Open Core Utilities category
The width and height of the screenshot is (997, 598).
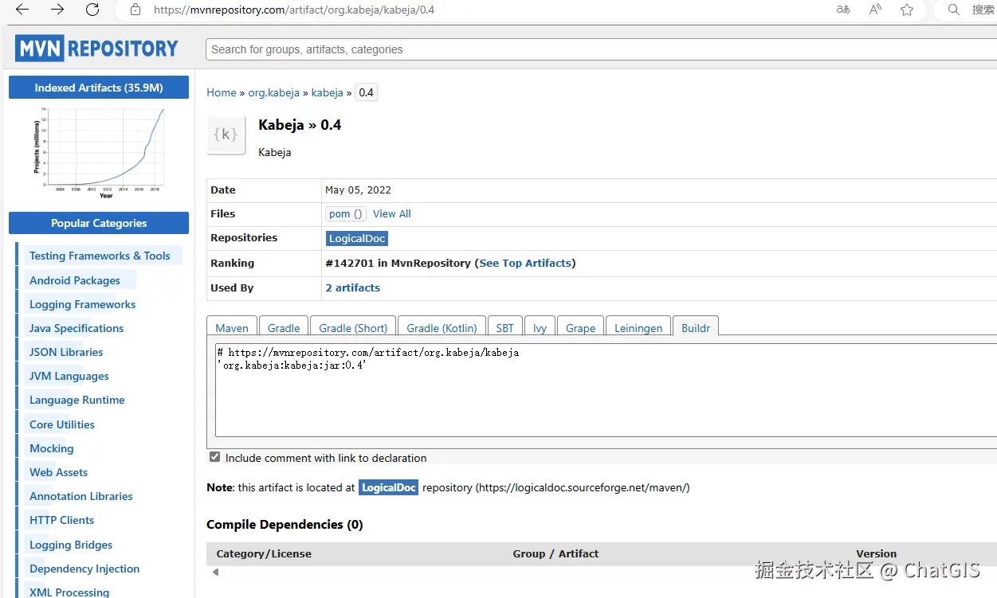(62, 424)
